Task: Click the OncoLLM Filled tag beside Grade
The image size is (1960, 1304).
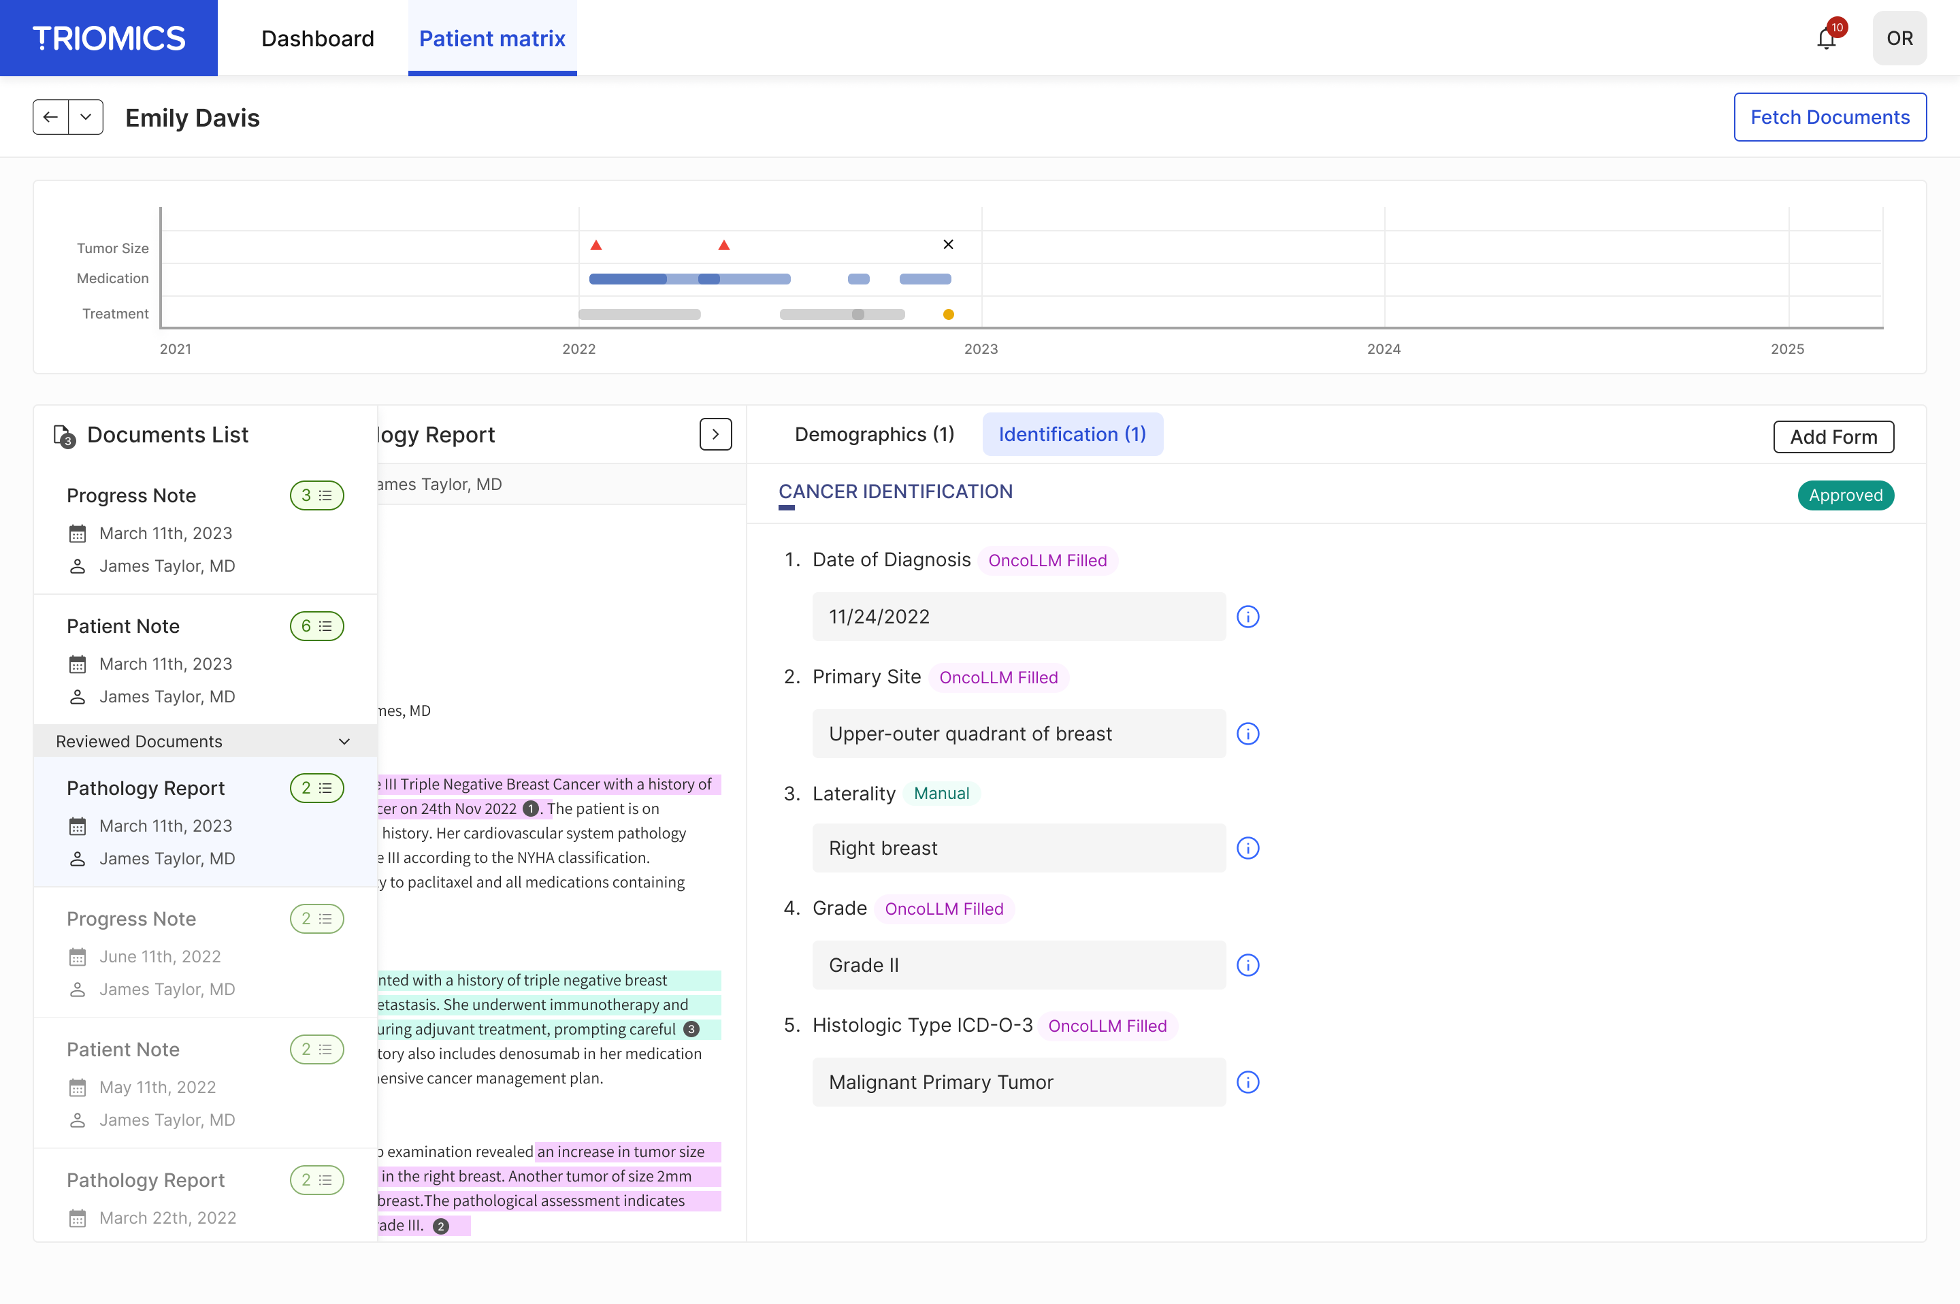Action: [944, 909]
